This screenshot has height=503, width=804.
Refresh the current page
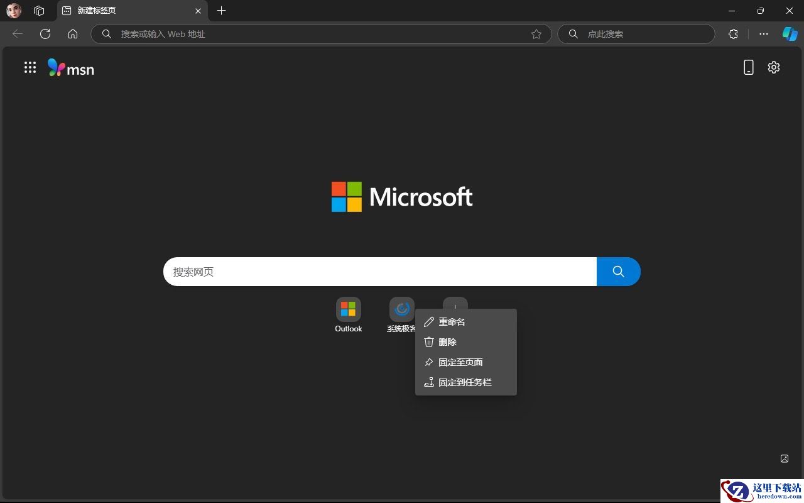tap(45, 34)
